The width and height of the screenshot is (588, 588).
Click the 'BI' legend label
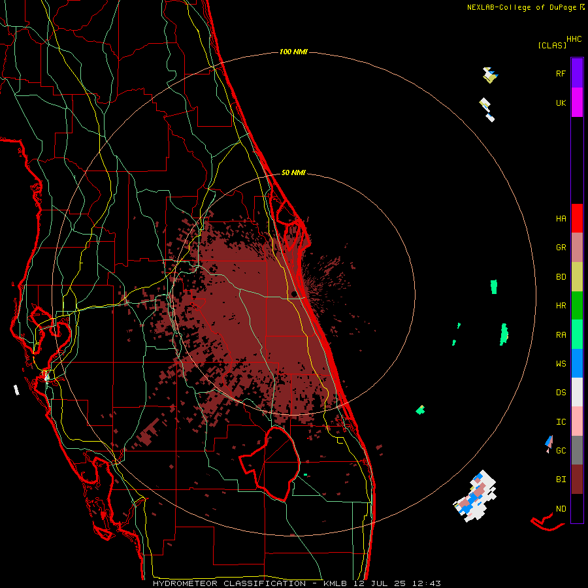click(561, 480)
